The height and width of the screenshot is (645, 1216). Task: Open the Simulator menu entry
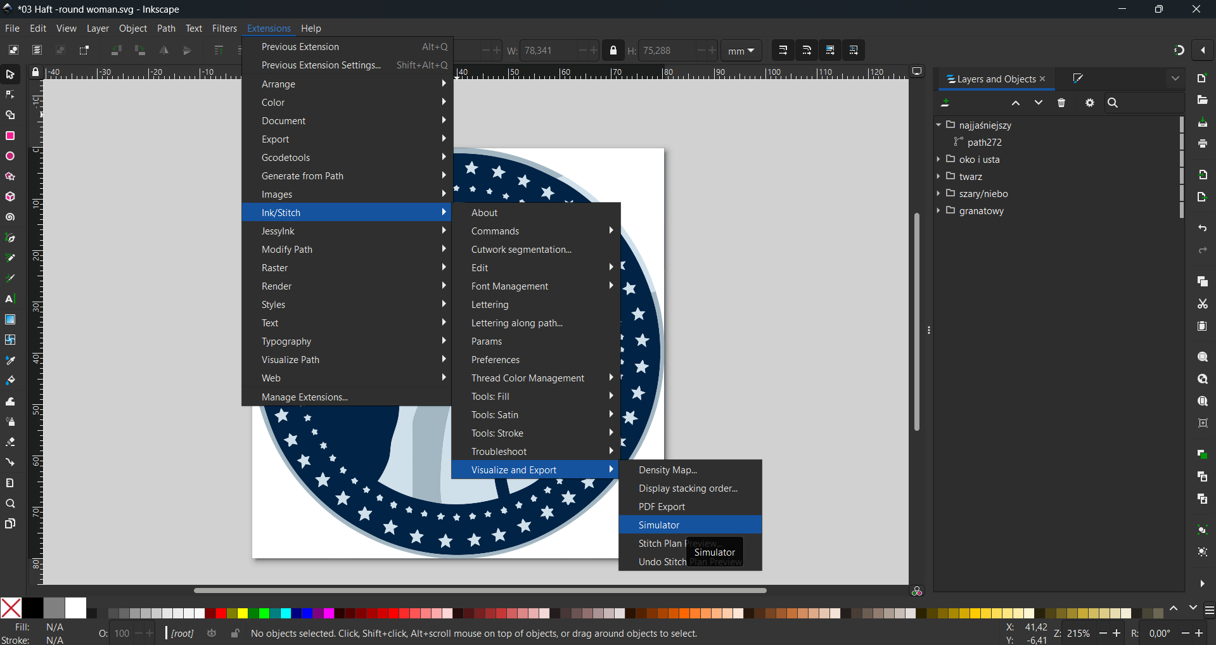690,525
